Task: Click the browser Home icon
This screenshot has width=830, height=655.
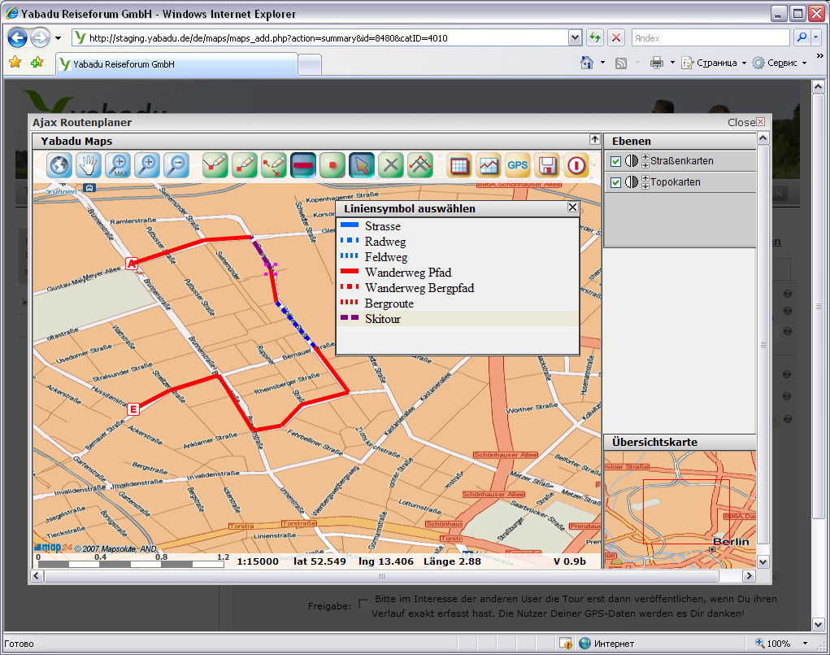Action: (x=586, y=63)
